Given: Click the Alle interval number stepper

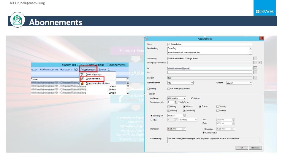Looking at the screenshot, I should tap(176, 120).
